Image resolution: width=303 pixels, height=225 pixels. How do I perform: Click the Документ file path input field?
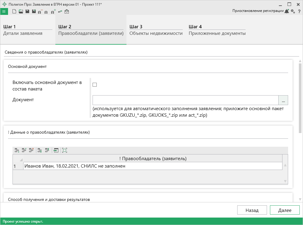click(x=185, y=100)
